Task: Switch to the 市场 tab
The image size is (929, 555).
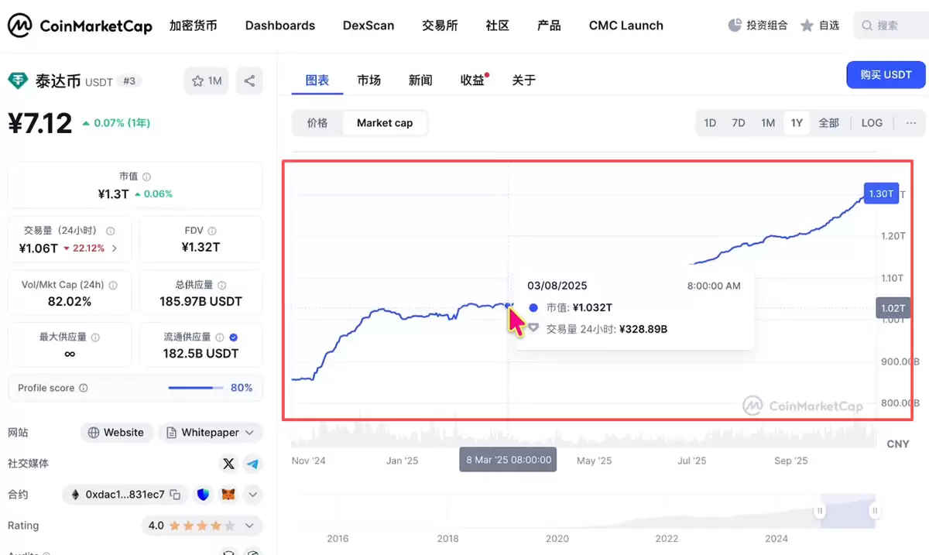Action: [369, 79]
